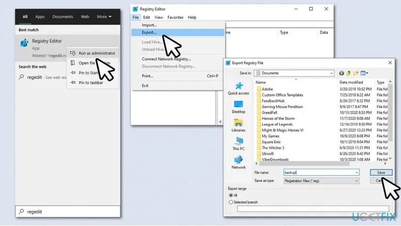The height and width of the screenshot is (226, 401).
Task: Select Desktop in the places bar
Action: [238, 107]
